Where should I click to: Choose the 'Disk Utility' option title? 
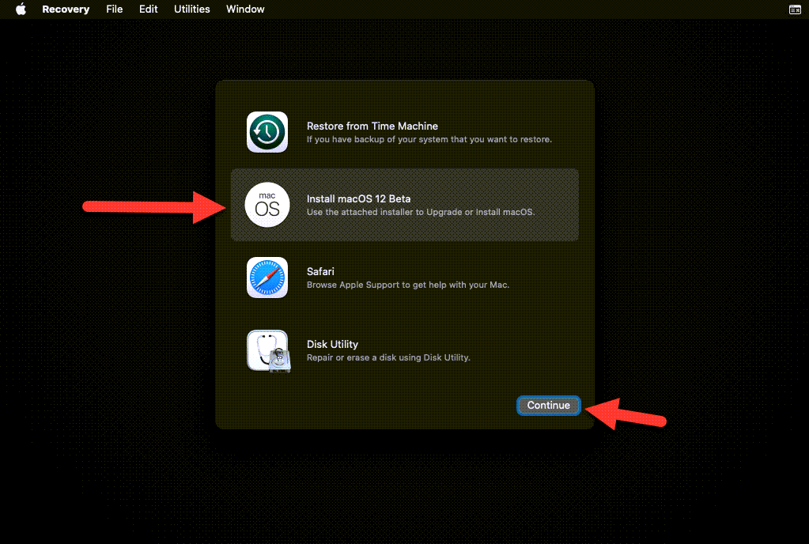coord(332,344)
